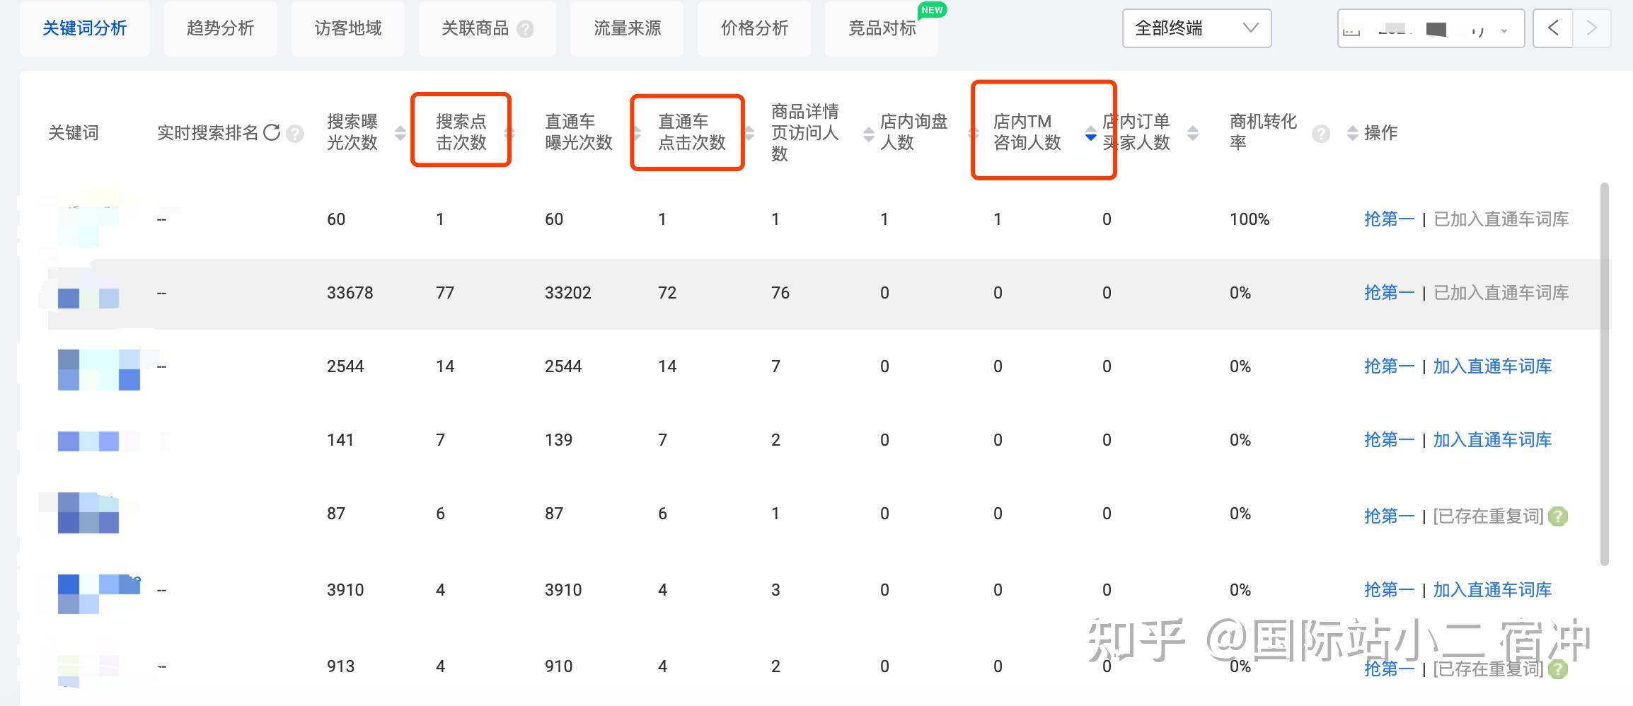The image size is (1633, 706).
Task: Click 加入直通车词库 in the 3910 row
Action: (x=1492, y=590)
